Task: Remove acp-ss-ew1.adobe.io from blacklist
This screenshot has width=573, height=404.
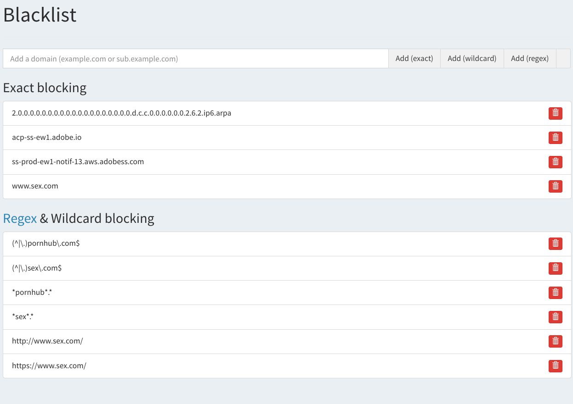Action: click(x=555, y=137)
